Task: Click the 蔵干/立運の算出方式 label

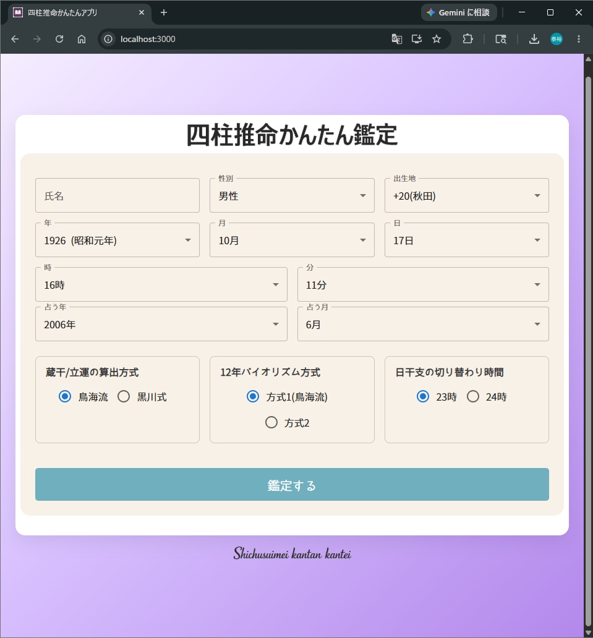Action: (x=92, y=372)
